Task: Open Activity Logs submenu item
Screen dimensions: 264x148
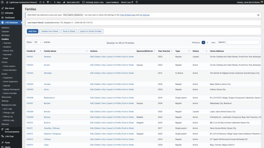Action: 9,120
